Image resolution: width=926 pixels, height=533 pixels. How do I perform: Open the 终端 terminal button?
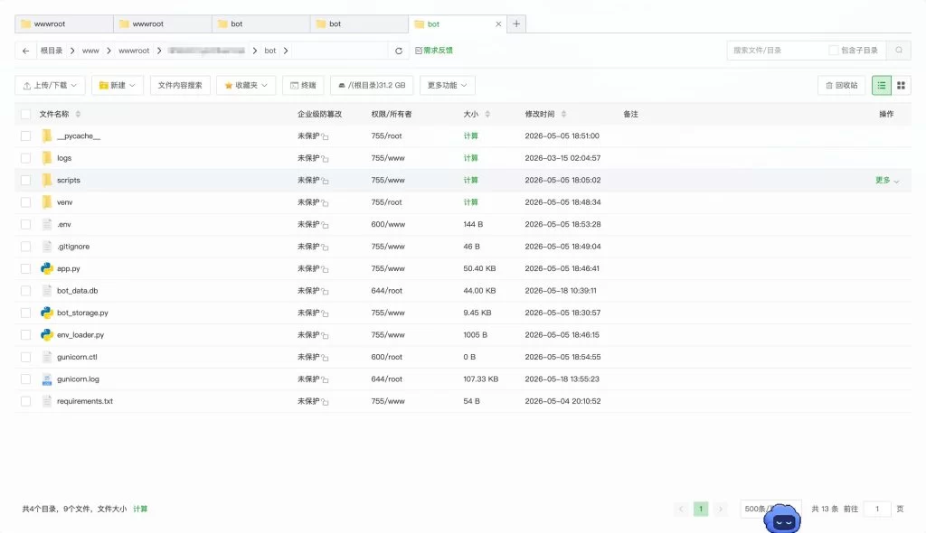(303, 86)
